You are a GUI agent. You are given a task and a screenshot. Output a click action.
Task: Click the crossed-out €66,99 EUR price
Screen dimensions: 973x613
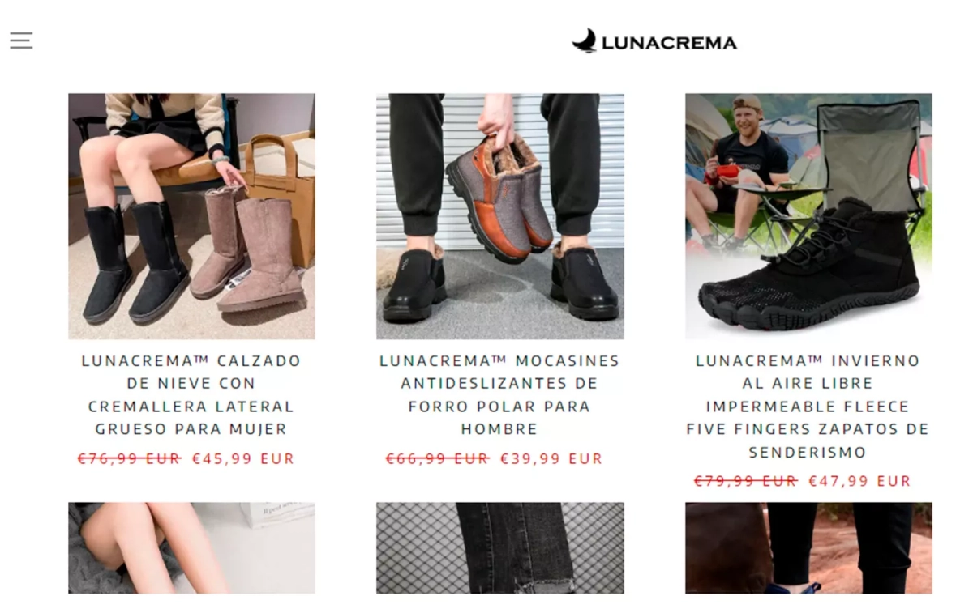[x=437, y=459]
